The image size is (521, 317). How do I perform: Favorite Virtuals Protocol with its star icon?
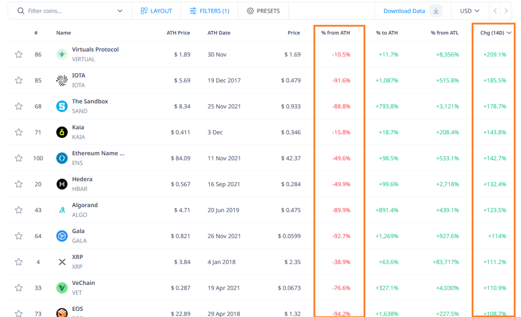(x=19, y=54)
